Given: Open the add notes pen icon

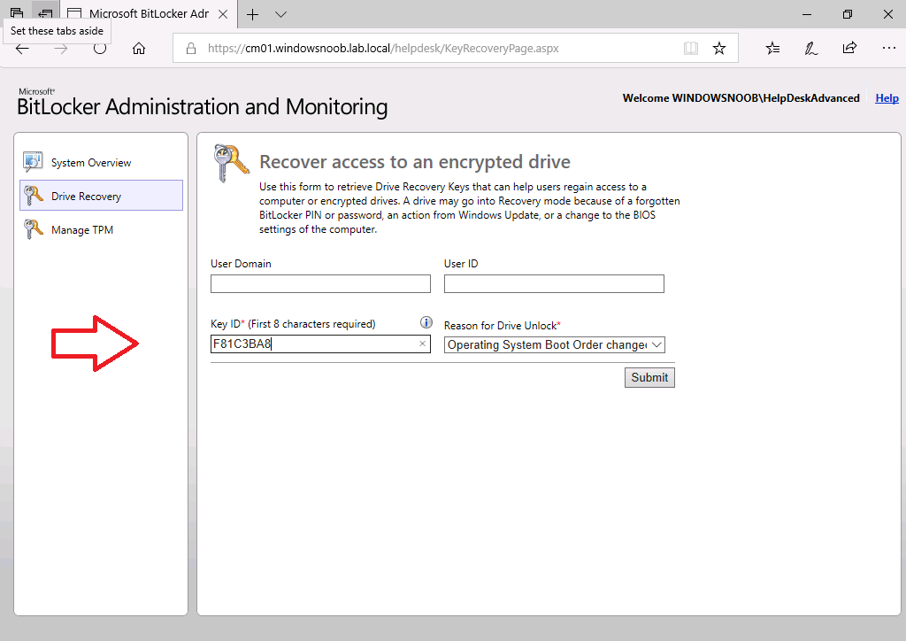Looking at the screenshot, I should (810, 49).
